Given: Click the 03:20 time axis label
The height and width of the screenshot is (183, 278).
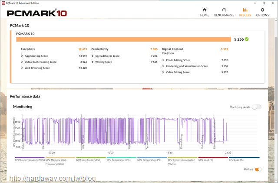Looking at the screenshot, I should pos(52,153).
